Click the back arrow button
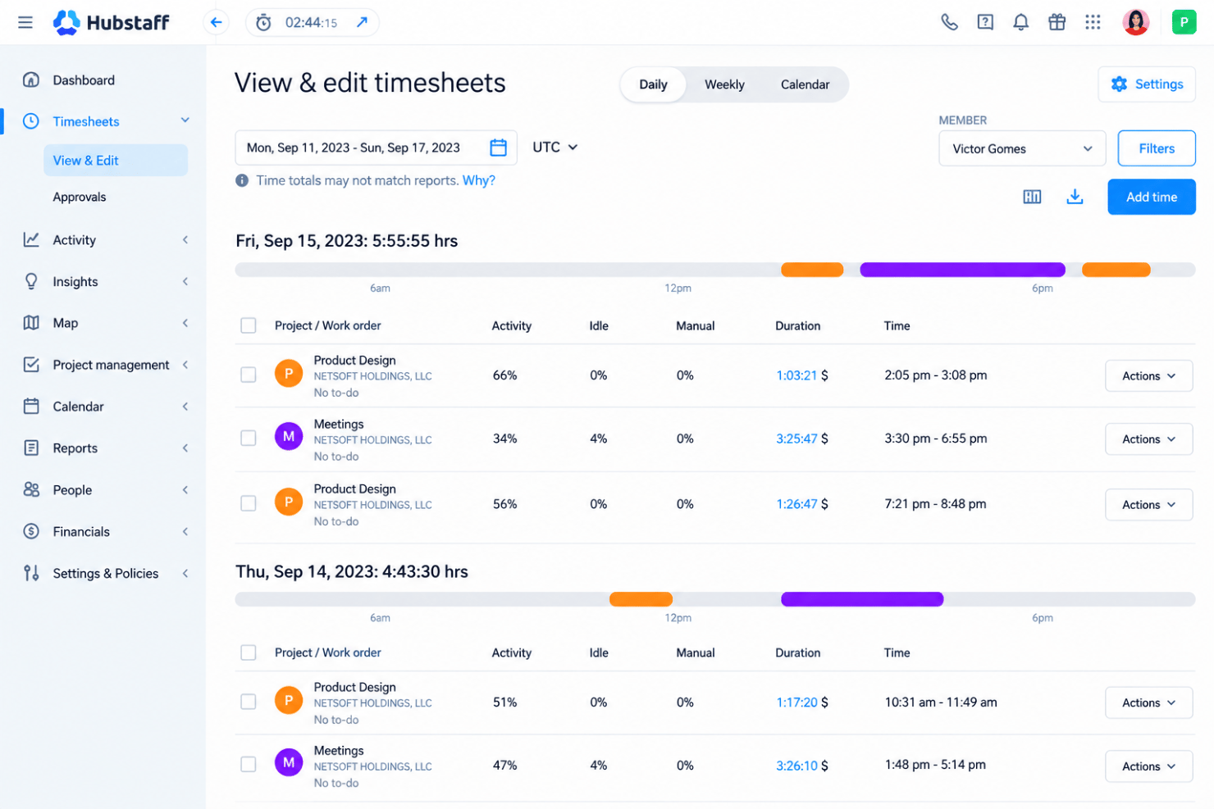 (x=217, y=22)
